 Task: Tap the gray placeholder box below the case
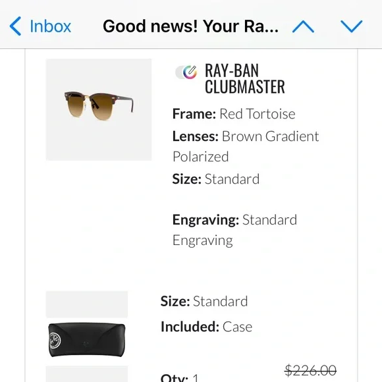point(87,374)
